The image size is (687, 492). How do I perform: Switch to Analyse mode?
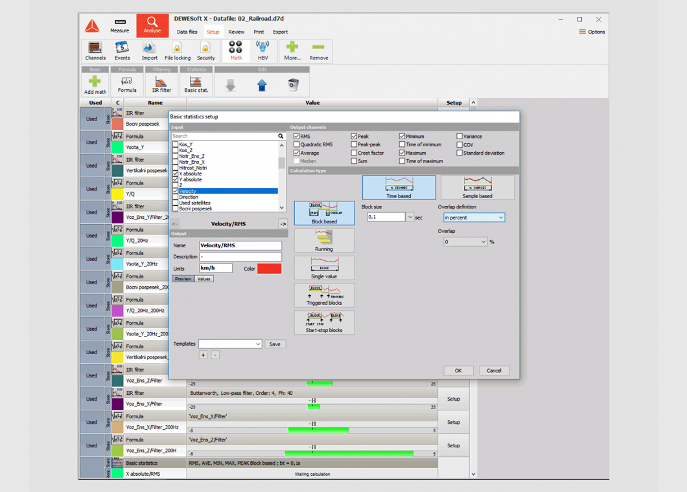coord(152,25)
